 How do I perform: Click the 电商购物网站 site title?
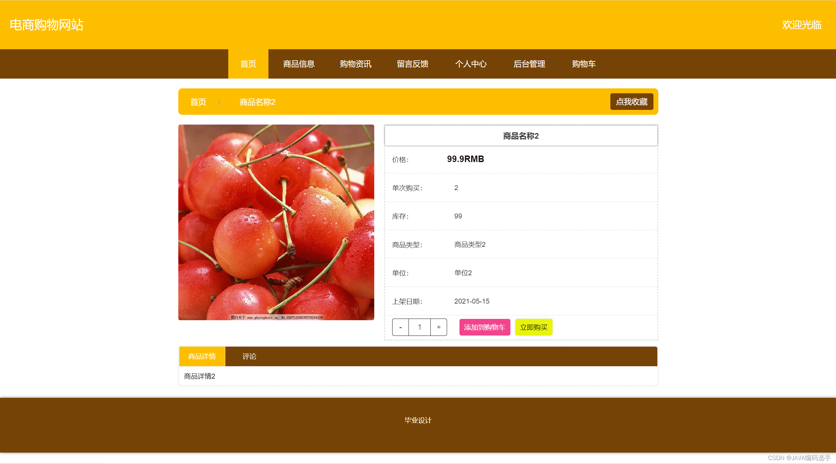[x=46, y=24]
